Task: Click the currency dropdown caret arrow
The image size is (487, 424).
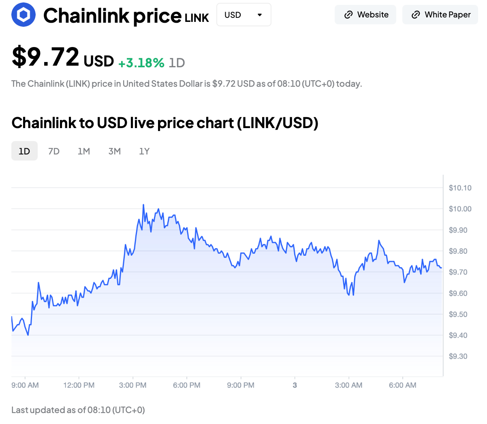Action: (260, 15)
